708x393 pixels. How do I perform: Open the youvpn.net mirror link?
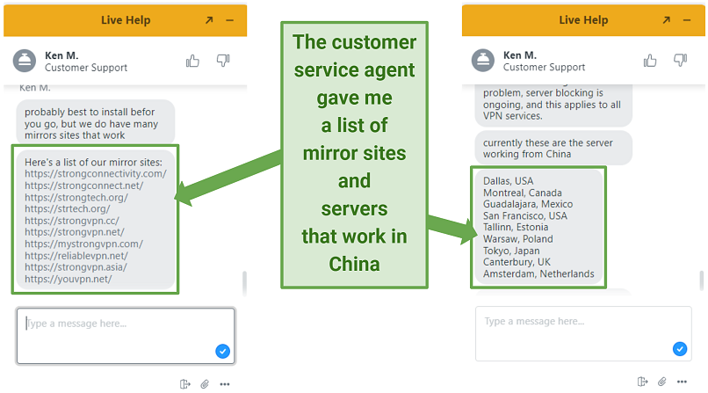pos(69,280)
